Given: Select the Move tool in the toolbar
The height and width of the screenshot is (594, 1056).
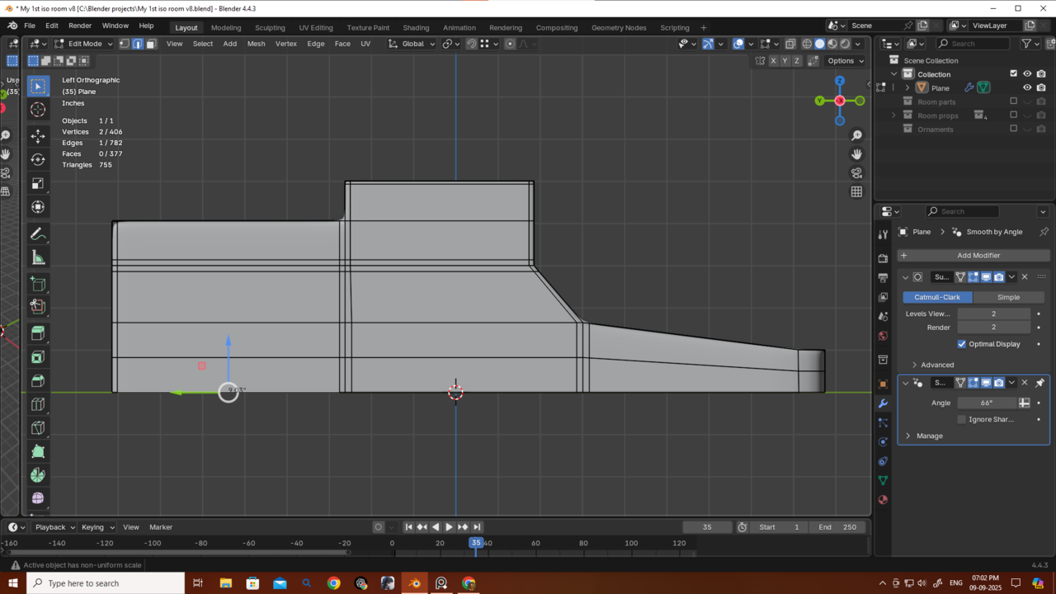Looking at the screenshot, I should click(x=38, y=135).
